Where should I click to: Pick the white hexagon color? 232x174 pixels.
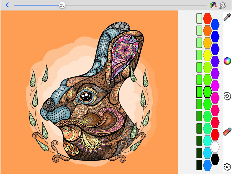click(x=215, y=147)
